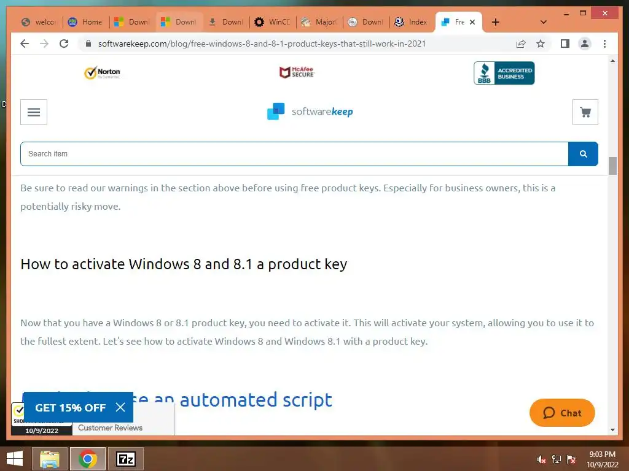The width and height of the screenshot is (629, 471).
Task: Click the muted volume tray icon
Action: coord(542,459)
